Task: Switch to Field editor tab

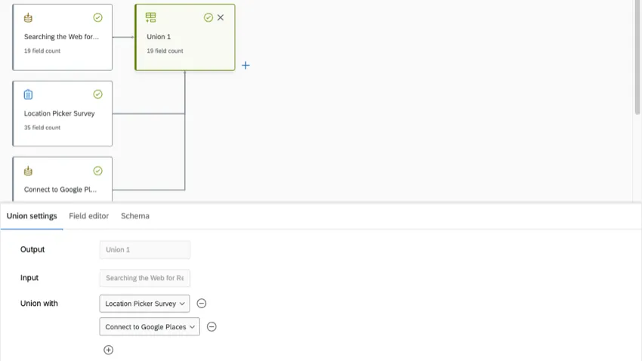Action: pos(89,216)
